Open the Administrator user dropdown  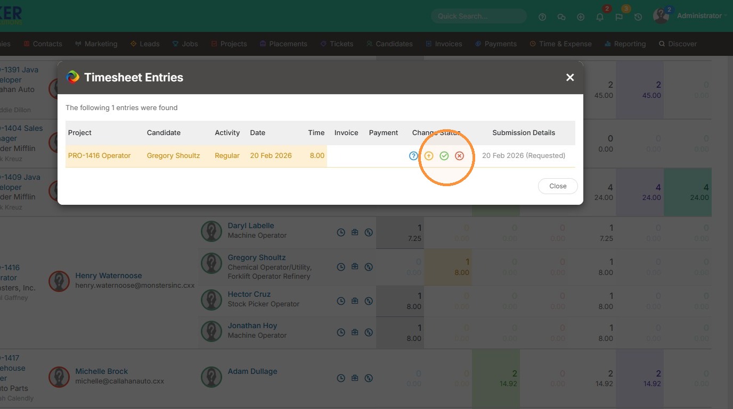702,16
